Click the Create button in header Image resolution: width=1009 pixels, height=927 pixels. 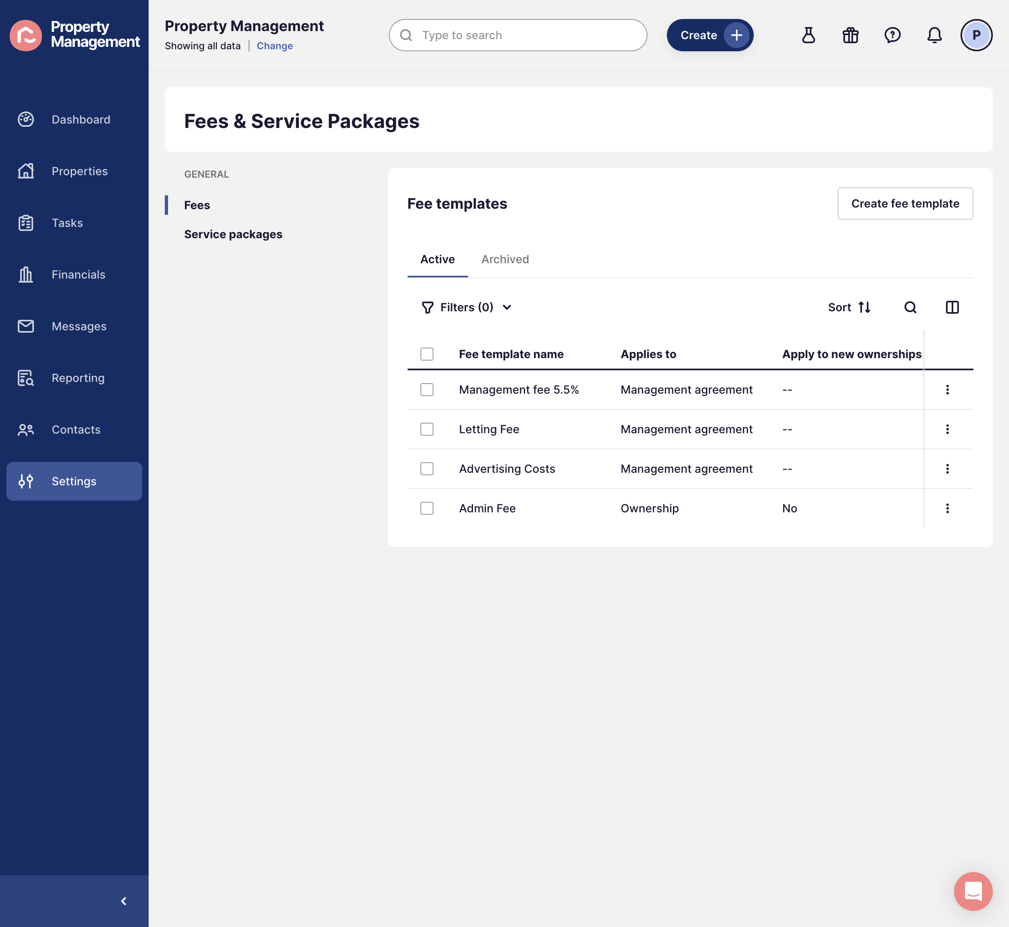click(710, 35)
